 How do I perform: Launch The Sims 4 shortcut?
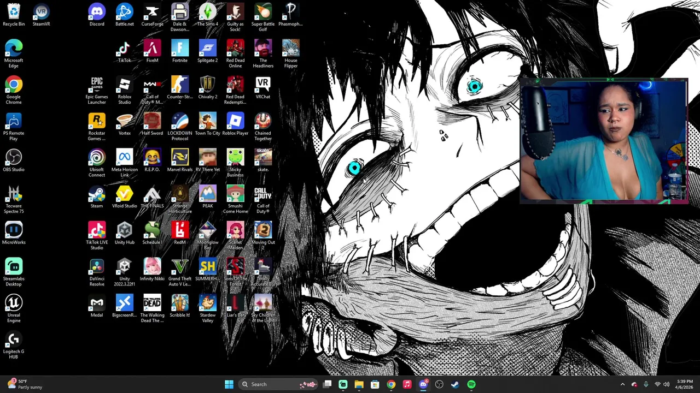pyautogui.click(x=207, y=15)
